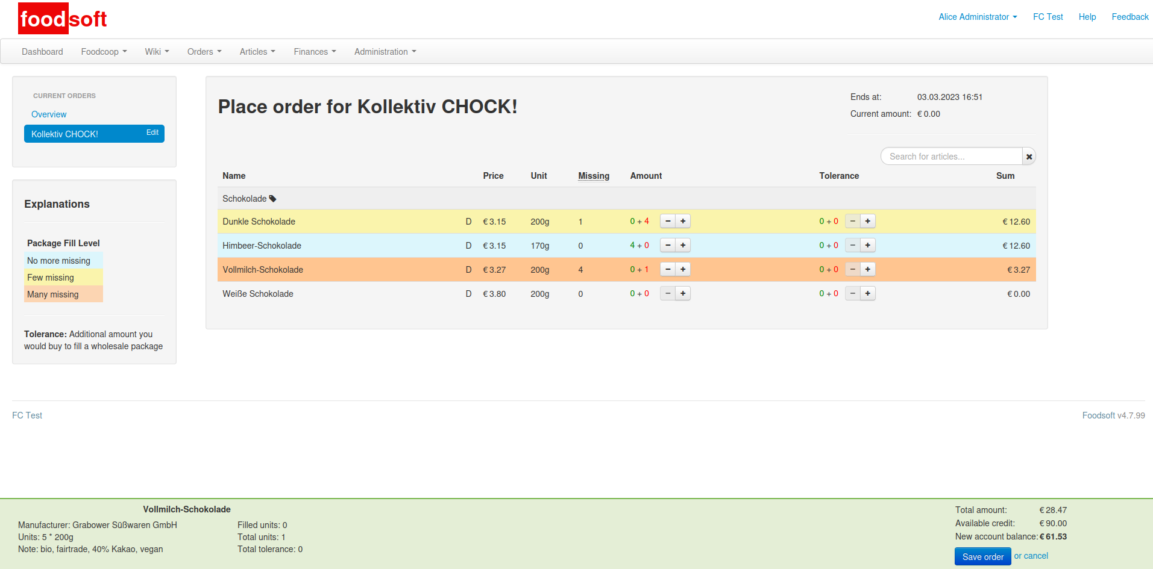
Task: Open the Finances dropdown menu
Action: (x=314, y=52)
